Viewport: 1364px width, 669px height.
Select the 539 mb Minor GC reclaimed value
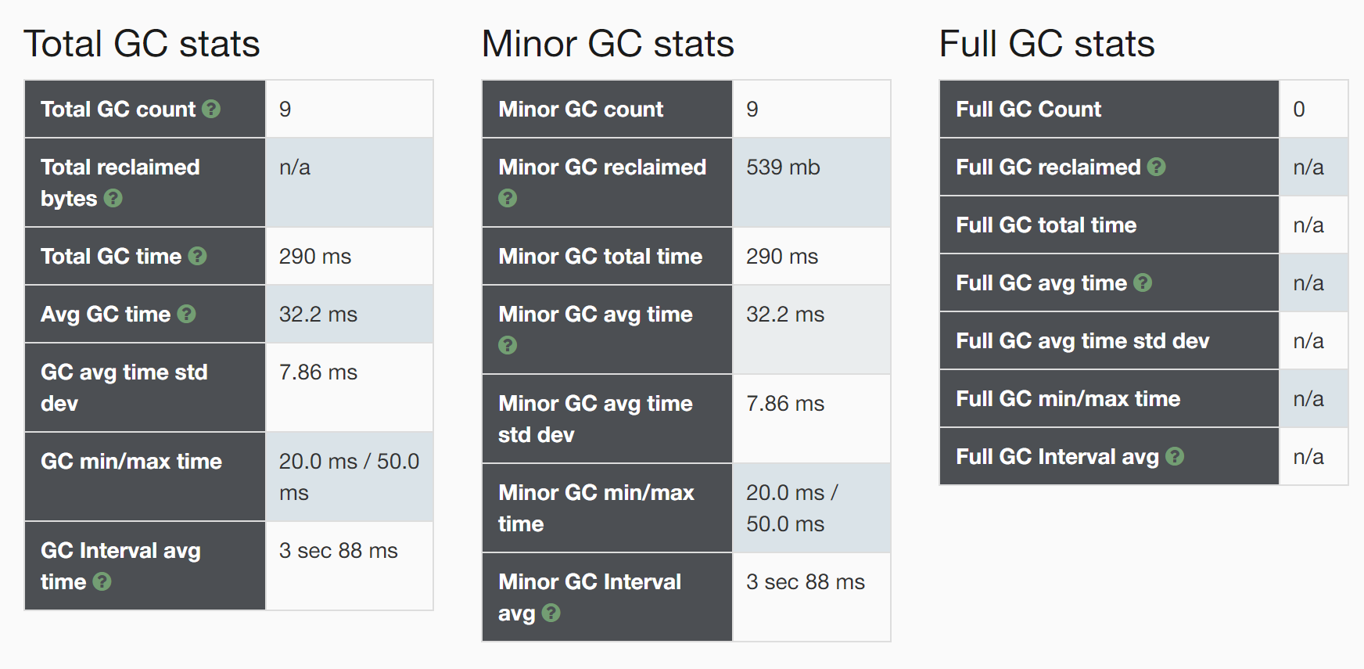point(783,167)
